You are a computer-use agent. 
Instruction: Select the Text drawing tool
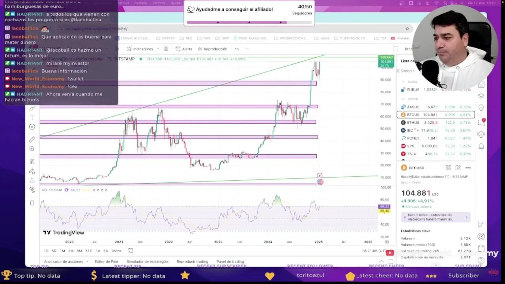click(32, 117)
